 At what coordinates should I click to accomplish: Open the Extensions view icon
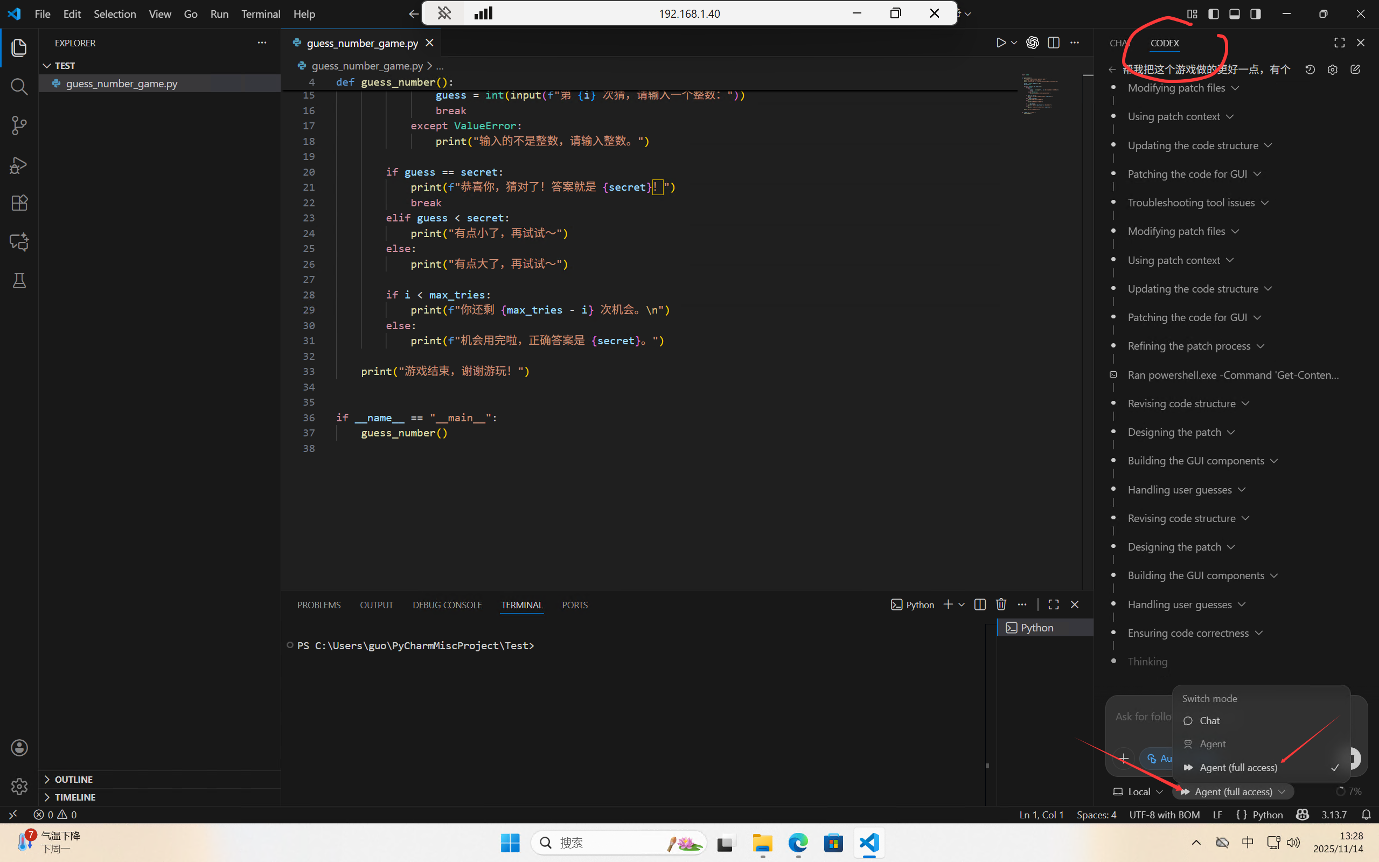(x=19, y=203)
